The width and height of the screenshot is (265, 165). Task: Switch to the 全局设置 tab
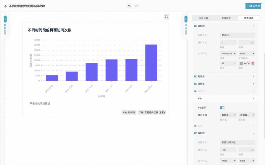coord(203,18)
